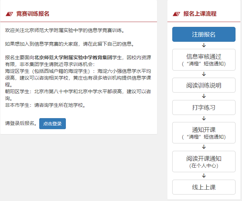Click the red logo icon beside 报名上课流程
The width and height of the screenshot is (242, 201).
176,14
